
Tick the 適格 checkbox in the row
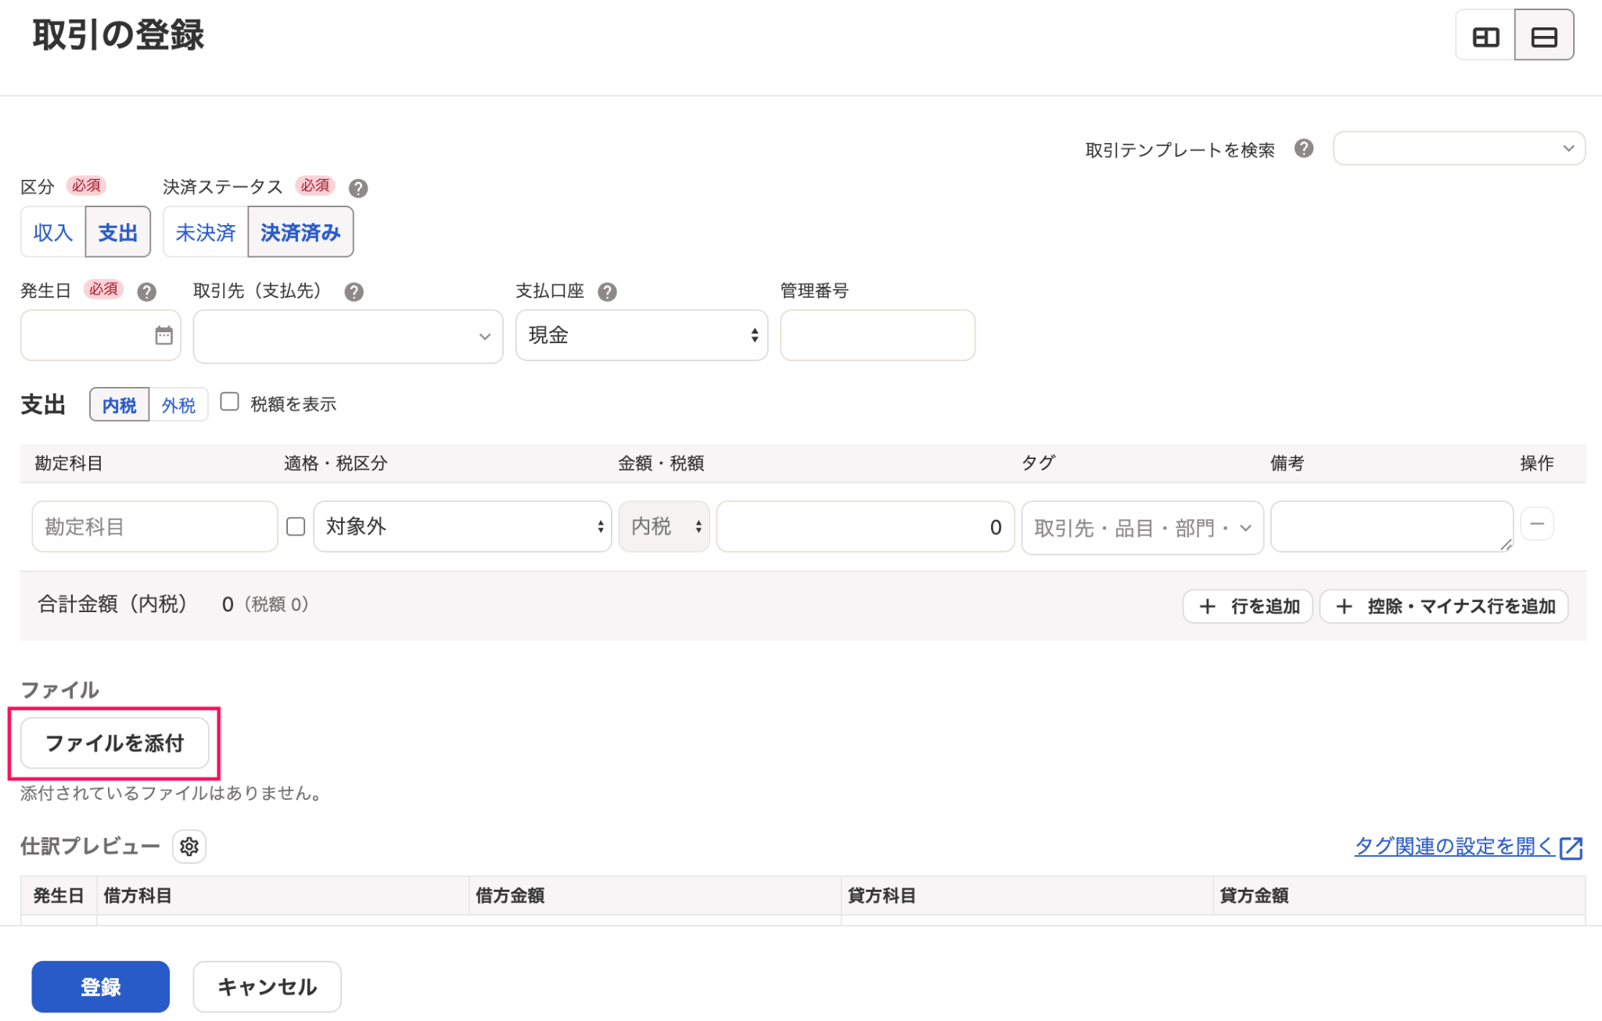[296, 527]
